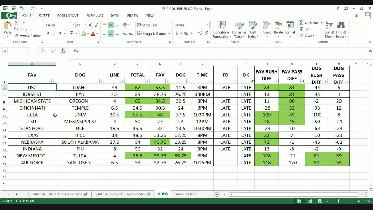Select the Format Painter brush
This screenshot has height=210, width=373.
pyautogui.click(x=16, y=35)
